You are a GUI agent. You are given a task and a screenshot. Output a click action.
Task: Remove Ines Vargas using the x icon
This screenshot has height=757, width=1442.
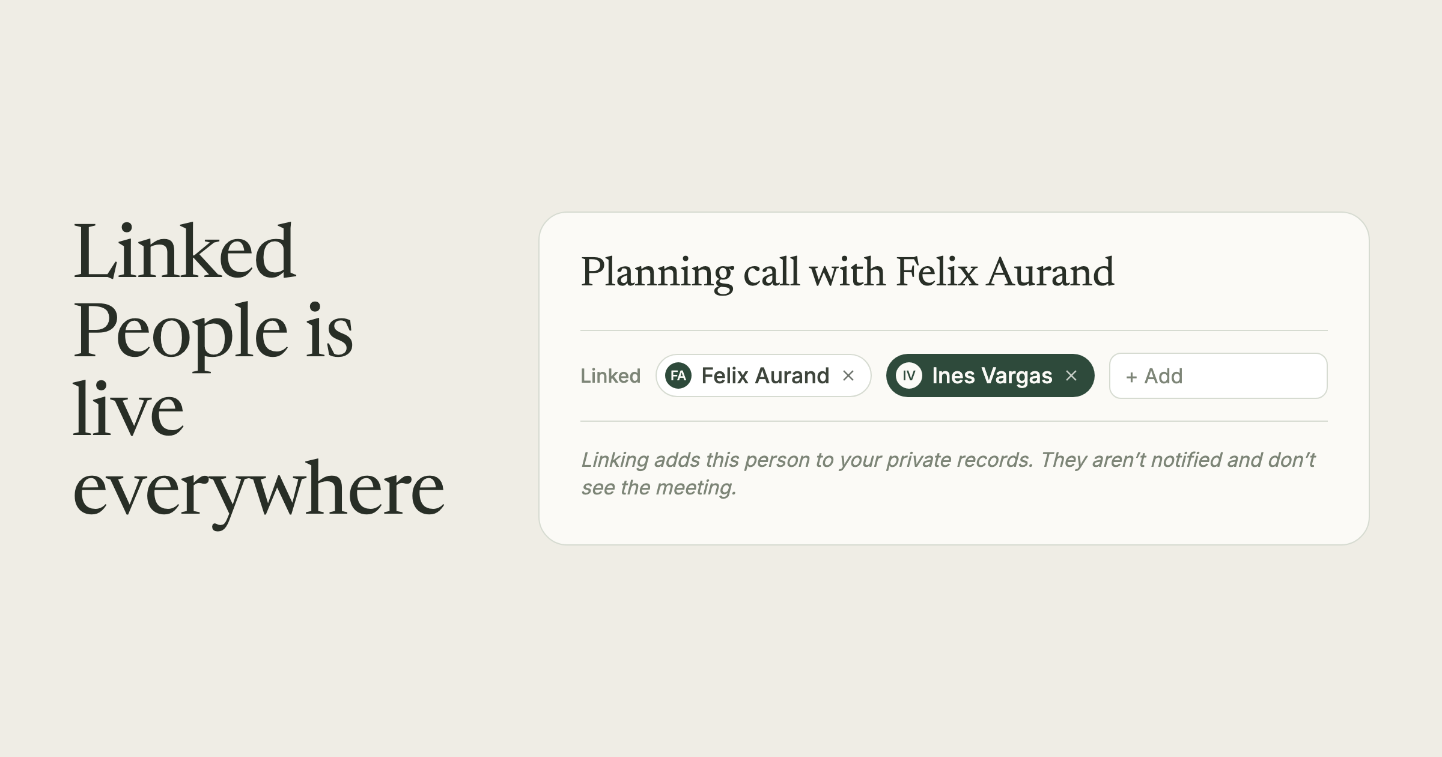click(1071, 375)
